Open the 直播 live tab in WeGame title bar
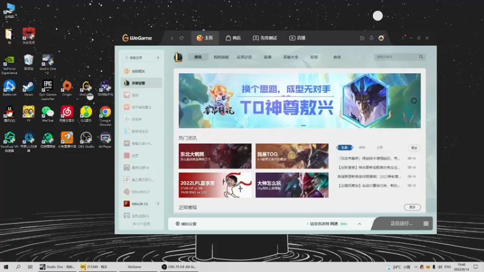 (x=297, y=38)
